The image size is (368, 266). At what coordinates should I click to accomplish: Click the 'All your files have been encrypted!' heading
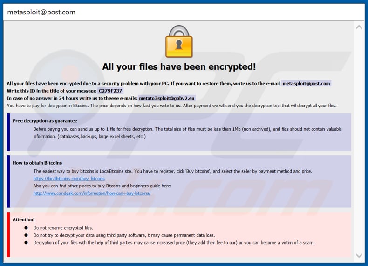click(x=179, y=66)
